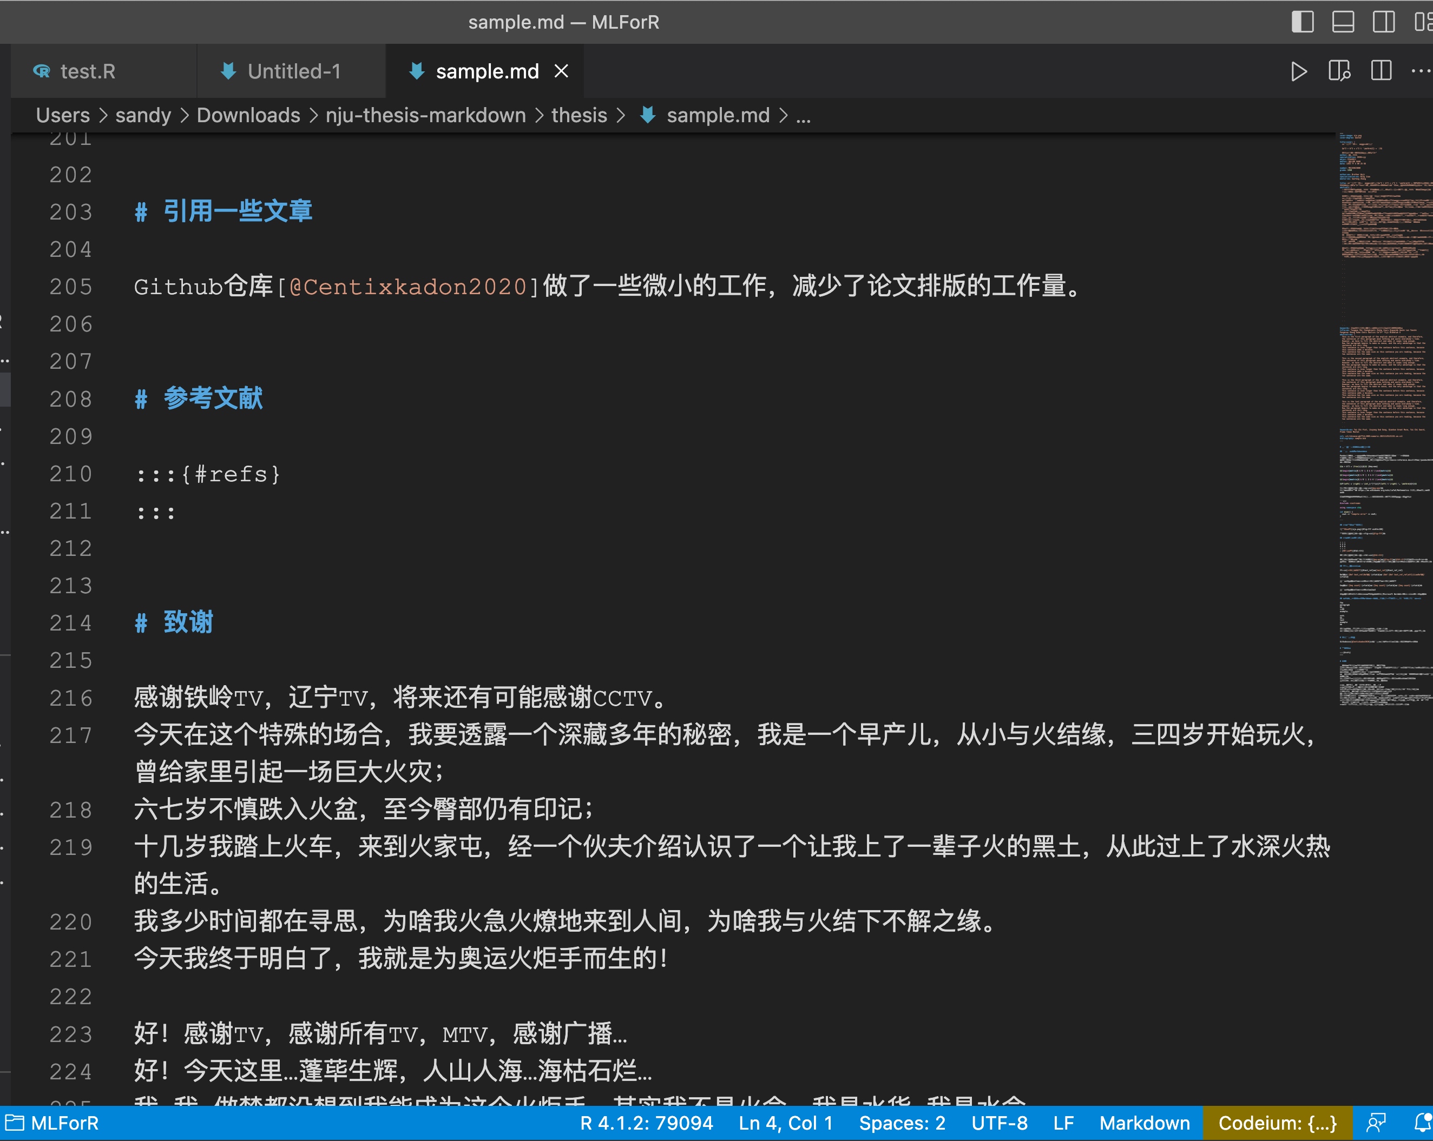Click the notifications bell in the status bar

point(1422,1123)
